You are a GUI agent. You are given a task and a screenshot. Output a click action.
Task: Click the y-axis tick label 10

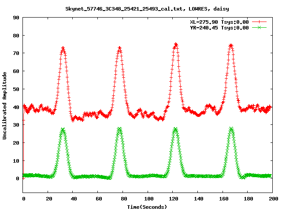point(16,161)
